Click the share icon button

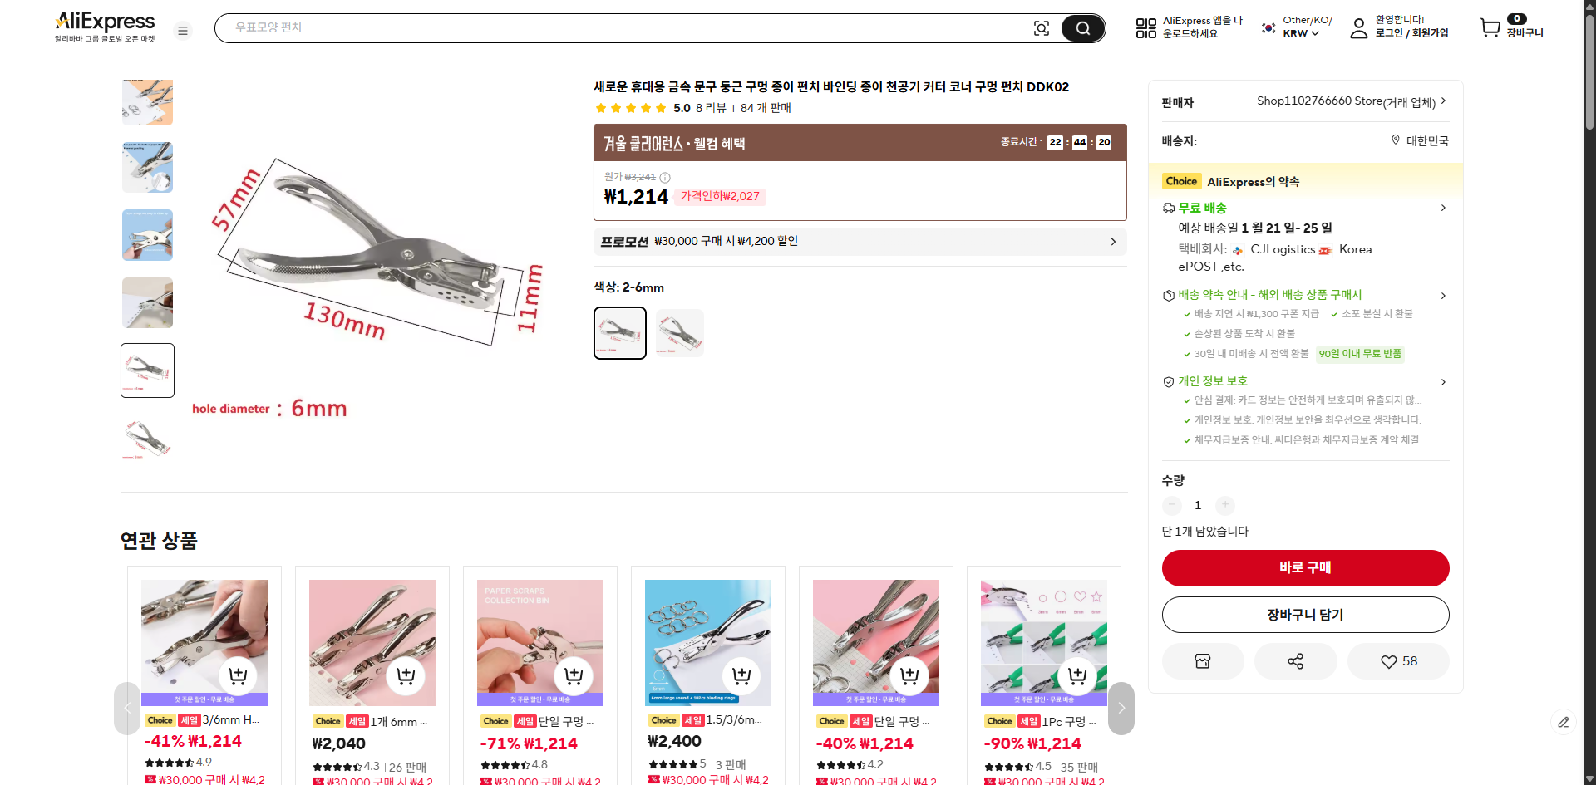coord(1295,661)
